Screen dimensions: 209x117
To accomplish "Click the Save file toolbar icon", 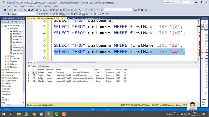I will (29, 10).
